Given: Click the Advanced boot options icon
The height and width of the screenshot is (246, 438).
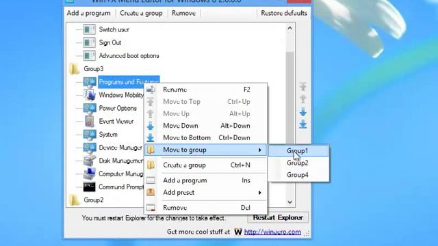Looking at the screenshot, I should click(x=90, y=55).
